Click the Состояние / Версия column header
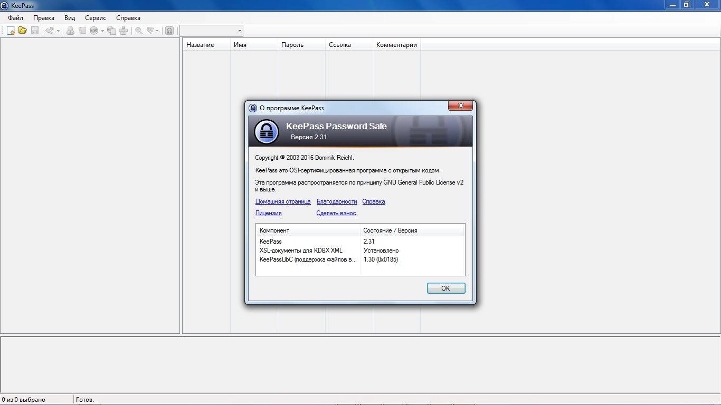Viewport: 721px width, 405px height. pyautogui.click(x=412, y=230)
